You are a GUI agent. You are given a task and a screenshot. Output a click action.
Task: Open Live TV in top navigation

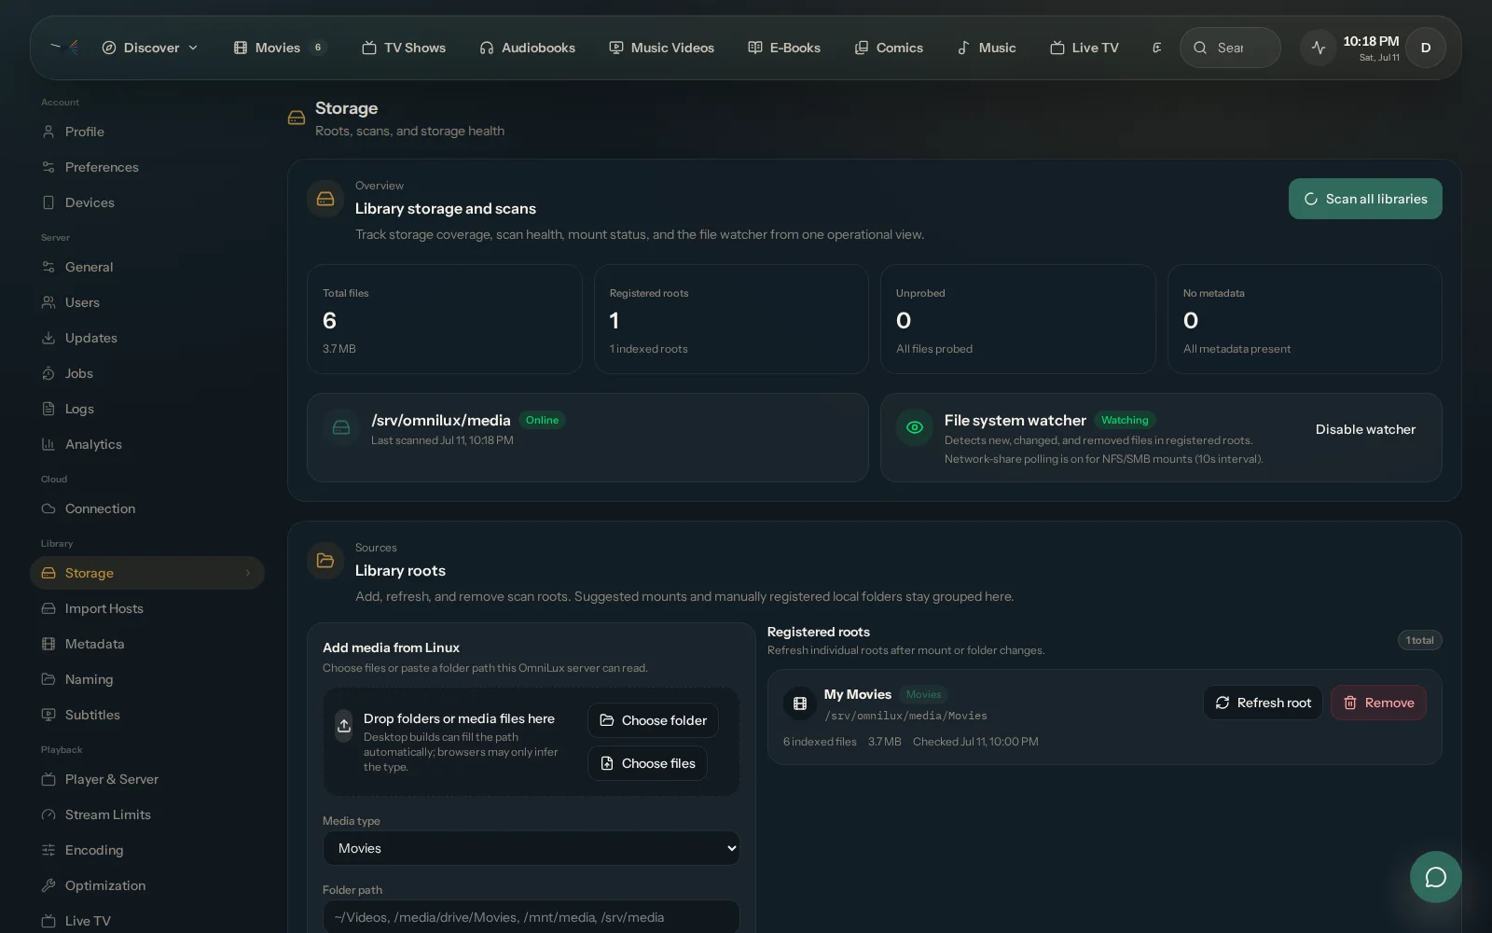click(1084, 48)
